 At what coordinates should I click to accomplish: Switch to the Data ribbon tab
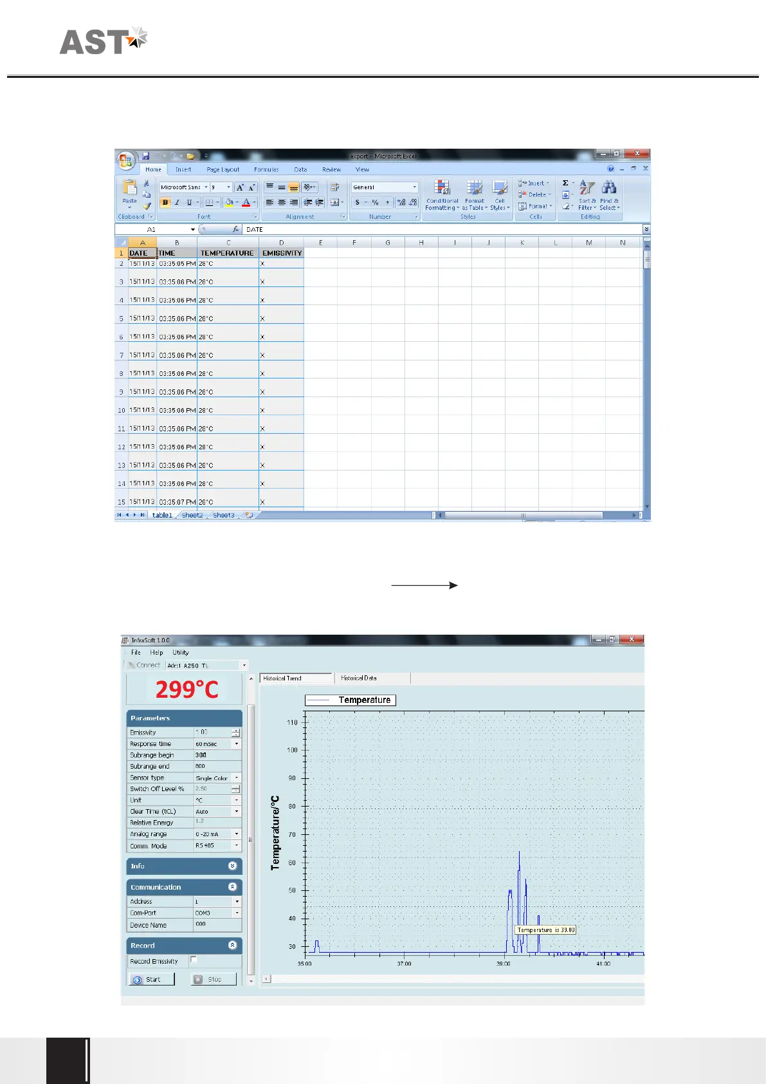click(x=300, y=169)
